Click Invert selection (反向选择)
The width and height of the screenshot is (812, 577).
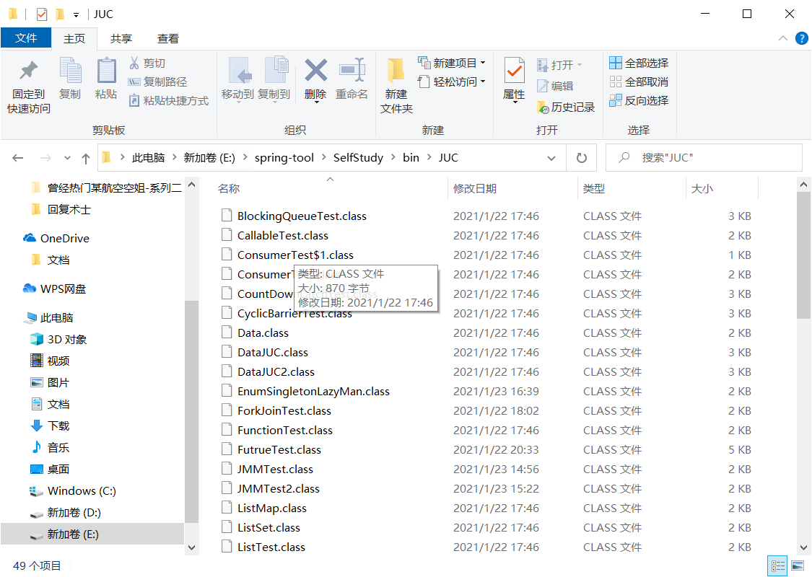[x=639, y=100]
